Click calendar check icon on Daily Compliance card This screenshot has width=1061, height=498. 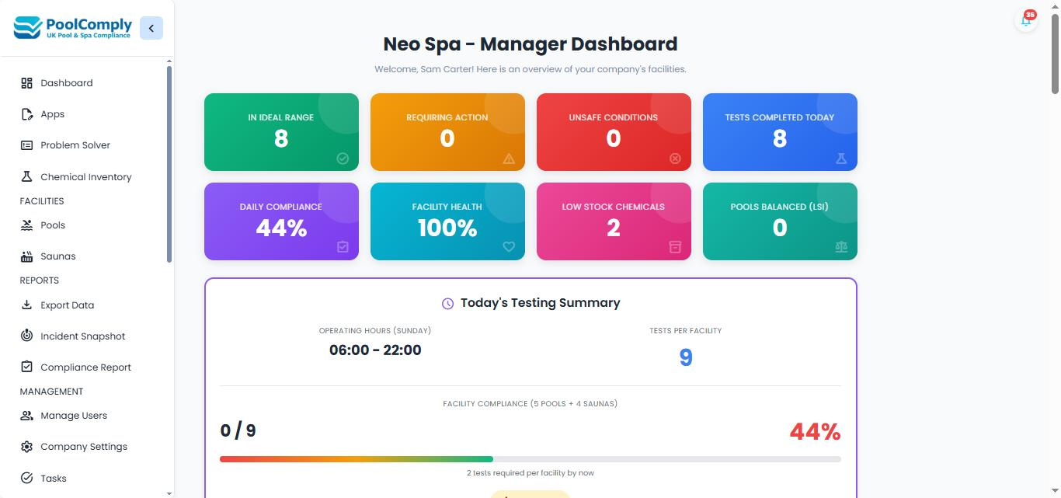(x=343, y=247)
